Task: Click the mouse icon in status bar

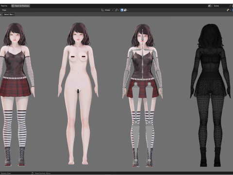Action: (32, 173)
